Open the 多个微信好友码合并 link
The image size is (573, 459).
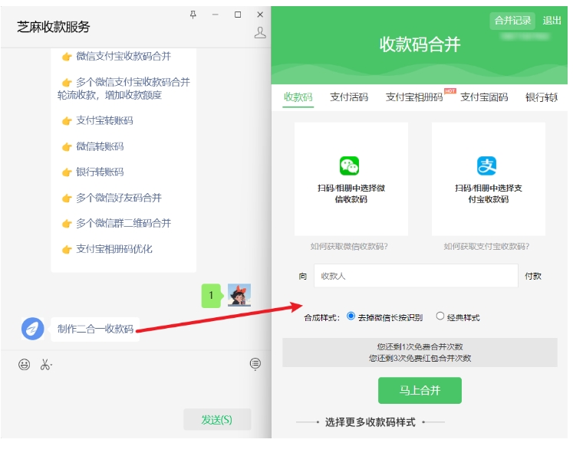pos(119,198)
